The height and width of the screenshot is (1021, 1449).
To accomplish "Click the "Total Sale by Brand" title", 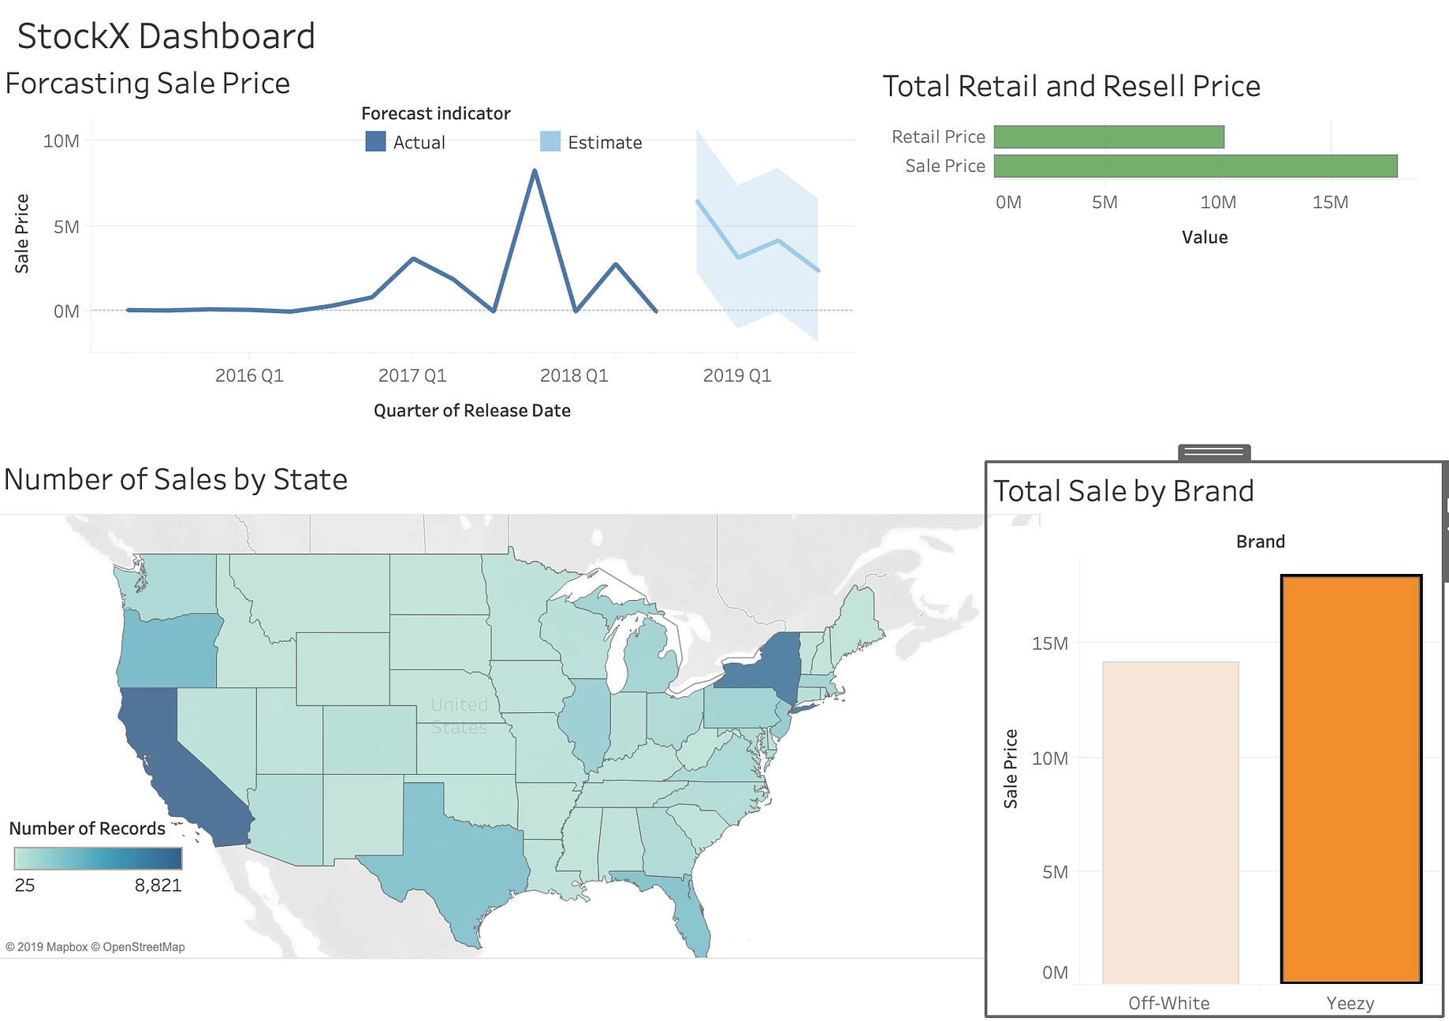I will 1123,491.
